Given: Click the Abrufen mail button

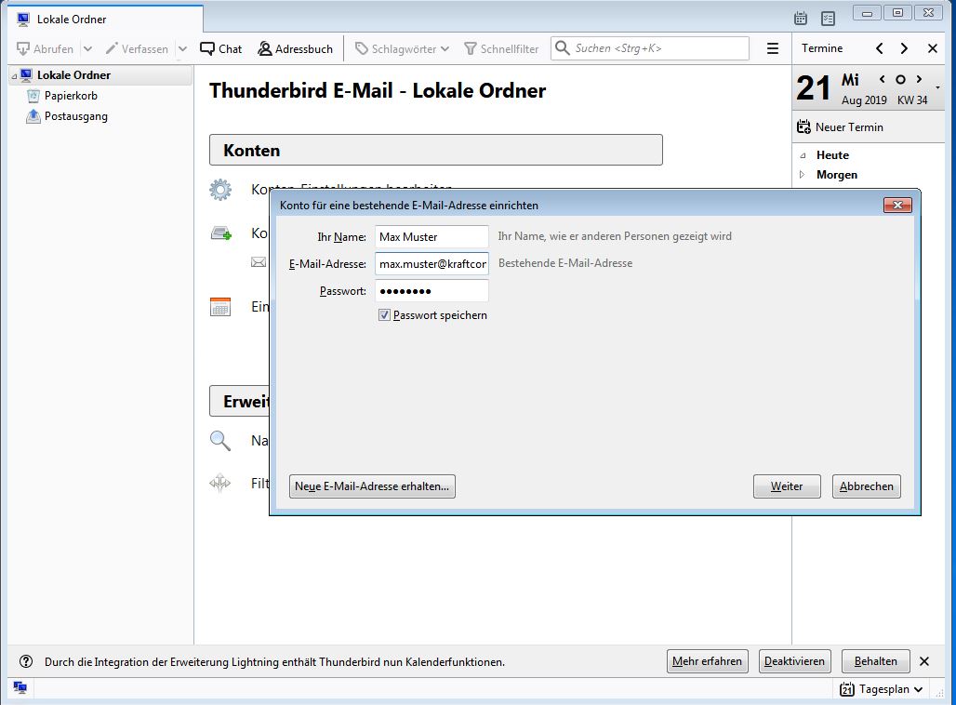Looking at the screenshot, I should click(x=46, y=48).
